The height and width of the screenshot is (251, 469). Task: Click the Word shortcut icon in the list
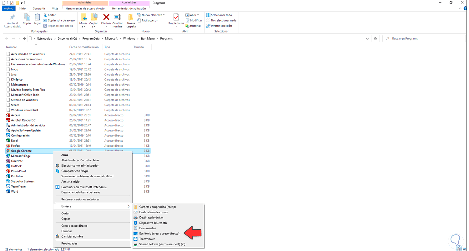tap(8, 191)
